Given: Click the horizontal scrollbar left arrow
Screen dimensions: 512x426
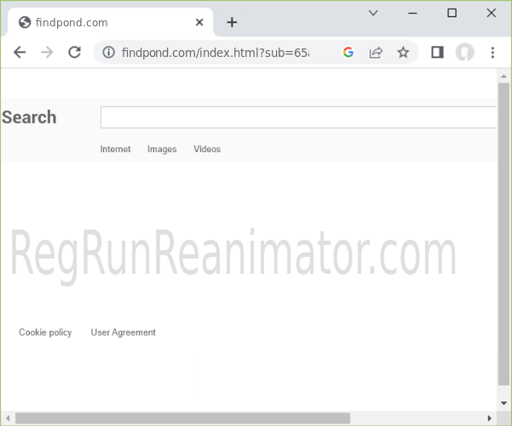Looking at the screenshot, I should (x=8, y=418).
